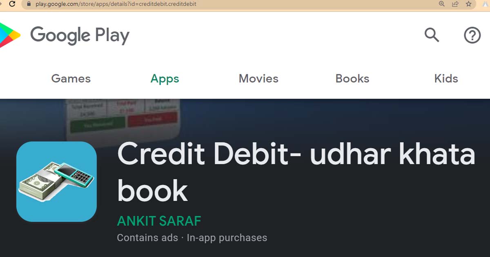Viewport: 490px width, 257px height.
Task: Click the Credit Debit app icon thumbnail
Action: click(x=56, y=182)
